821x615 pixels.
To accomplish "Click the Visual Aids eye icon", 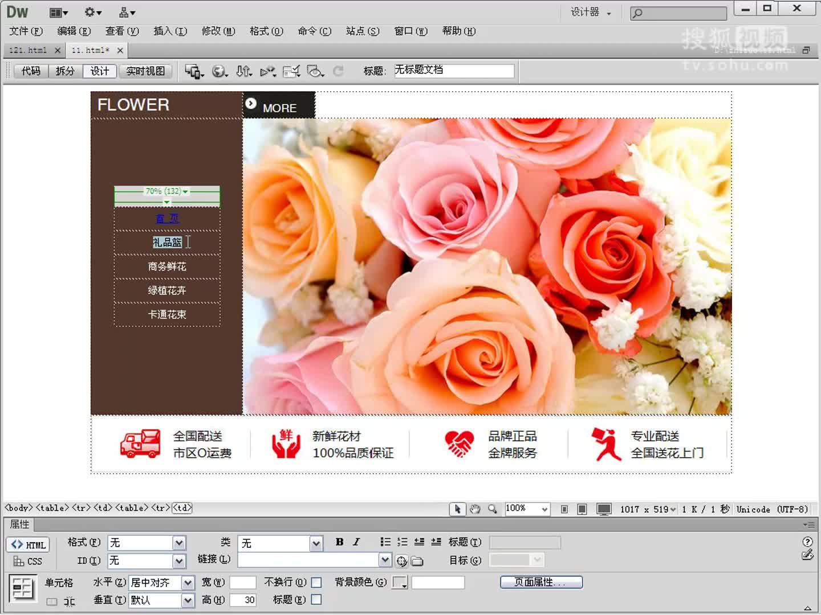I will pyautogui.click(x=315, y=71).
